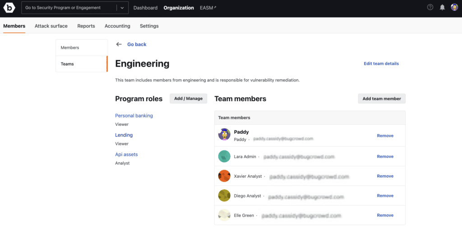Click the Add / Manage roles button
462x229 pixels.
188,99
